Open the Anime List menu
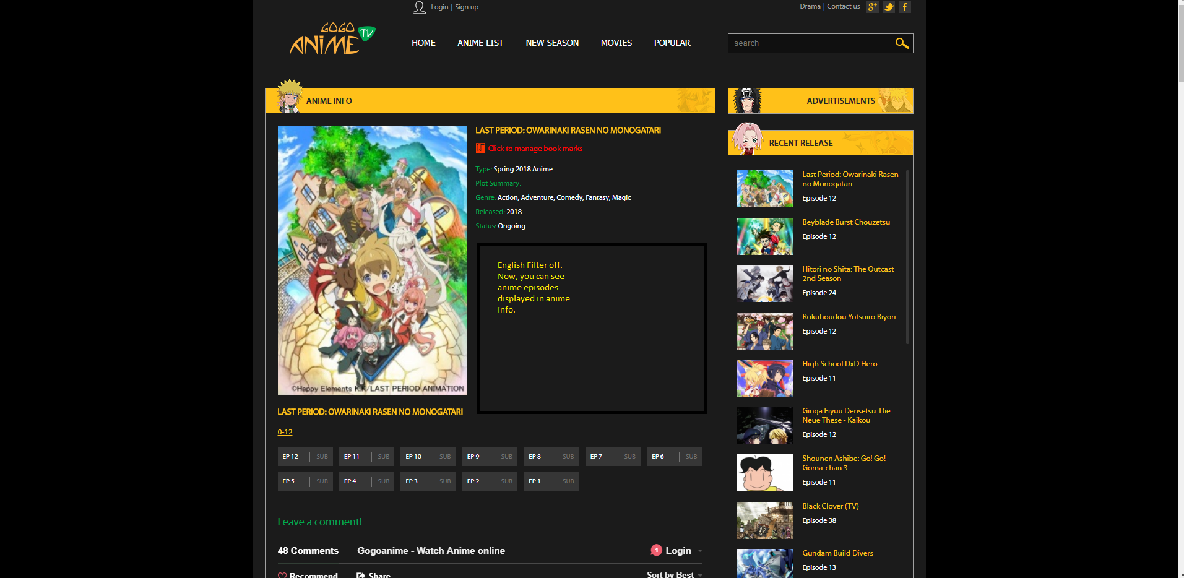The height and width of the screenshot is (578, 1184). pos(480,43)
